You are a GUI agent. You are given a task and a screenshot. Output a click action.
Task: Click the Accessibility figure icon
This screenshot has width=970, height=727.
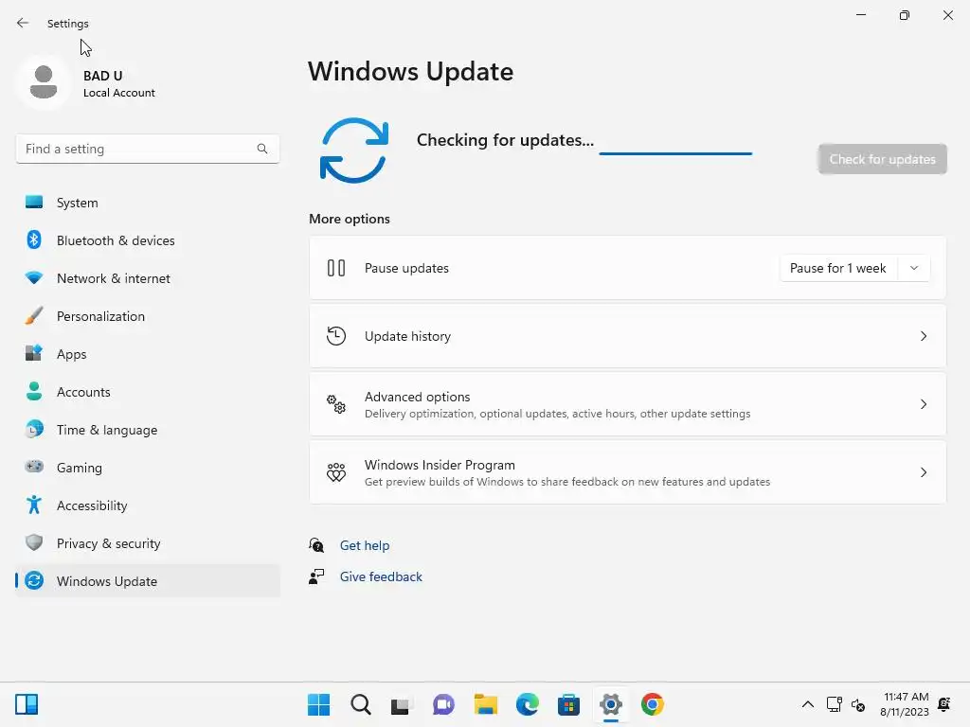point(34,505)
